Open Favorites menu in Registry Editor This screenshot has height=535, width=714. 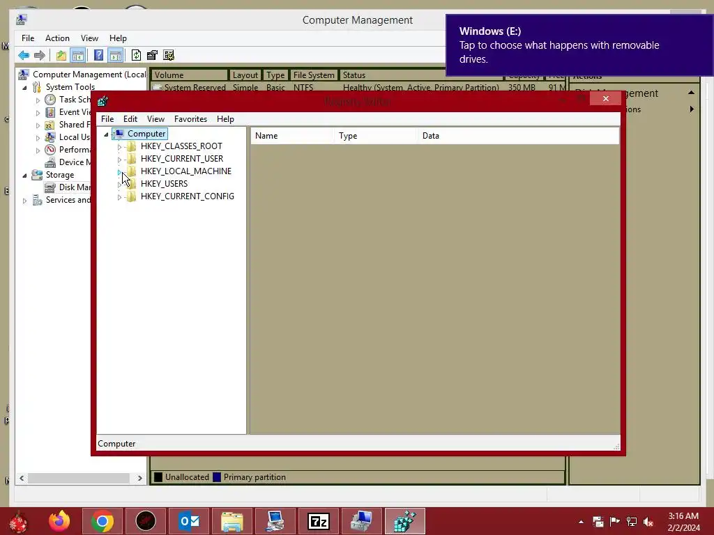click(x=190, y=118)
